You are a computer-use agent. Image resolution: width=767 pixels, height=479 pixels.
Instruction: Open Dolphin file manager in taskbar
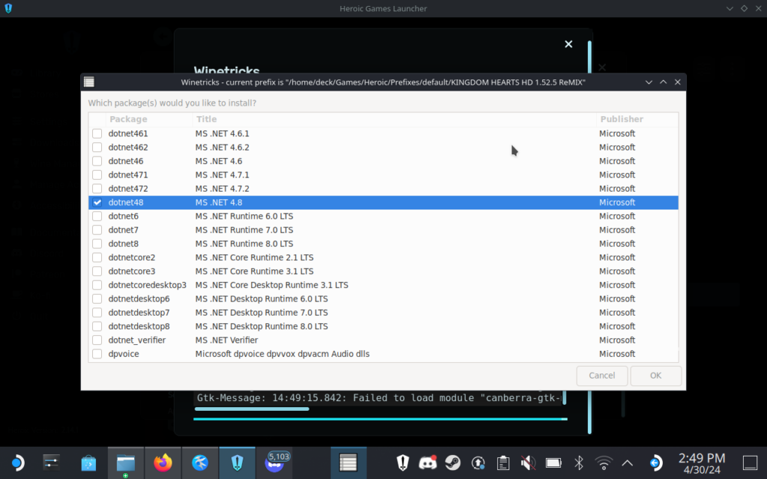coord(126,463)
